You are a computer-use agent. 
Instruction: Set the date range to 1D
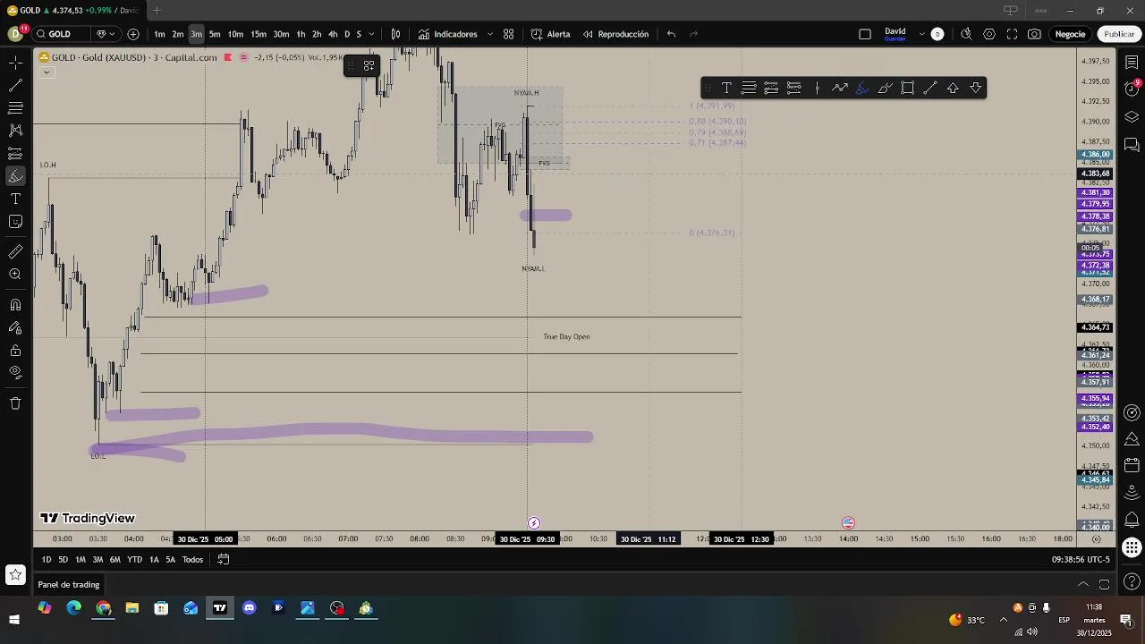click(x=47, y=560)
